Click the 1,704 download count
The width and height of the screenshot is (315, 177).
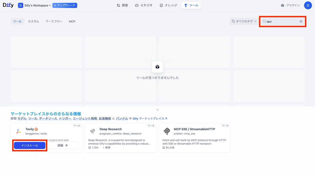click(x=93, y=148)
